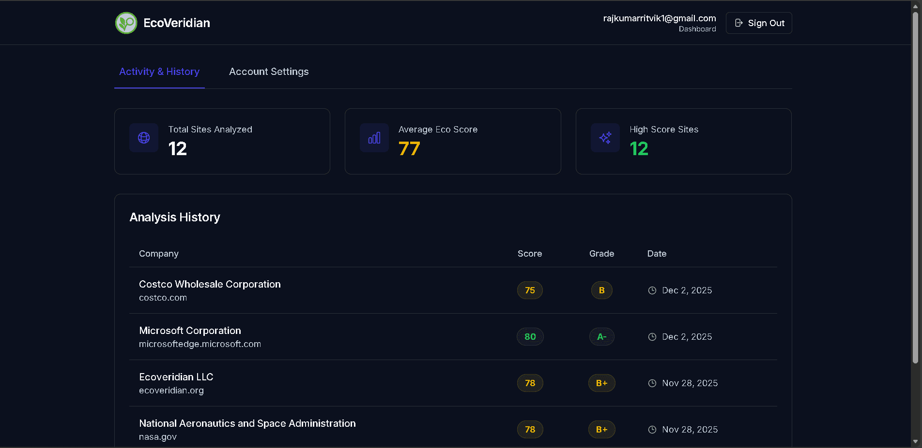The width and height of the screenshot is (922, 448).
Task: Select the Activity & History tab
Action: pyautogui.click(x=159, y=72)
